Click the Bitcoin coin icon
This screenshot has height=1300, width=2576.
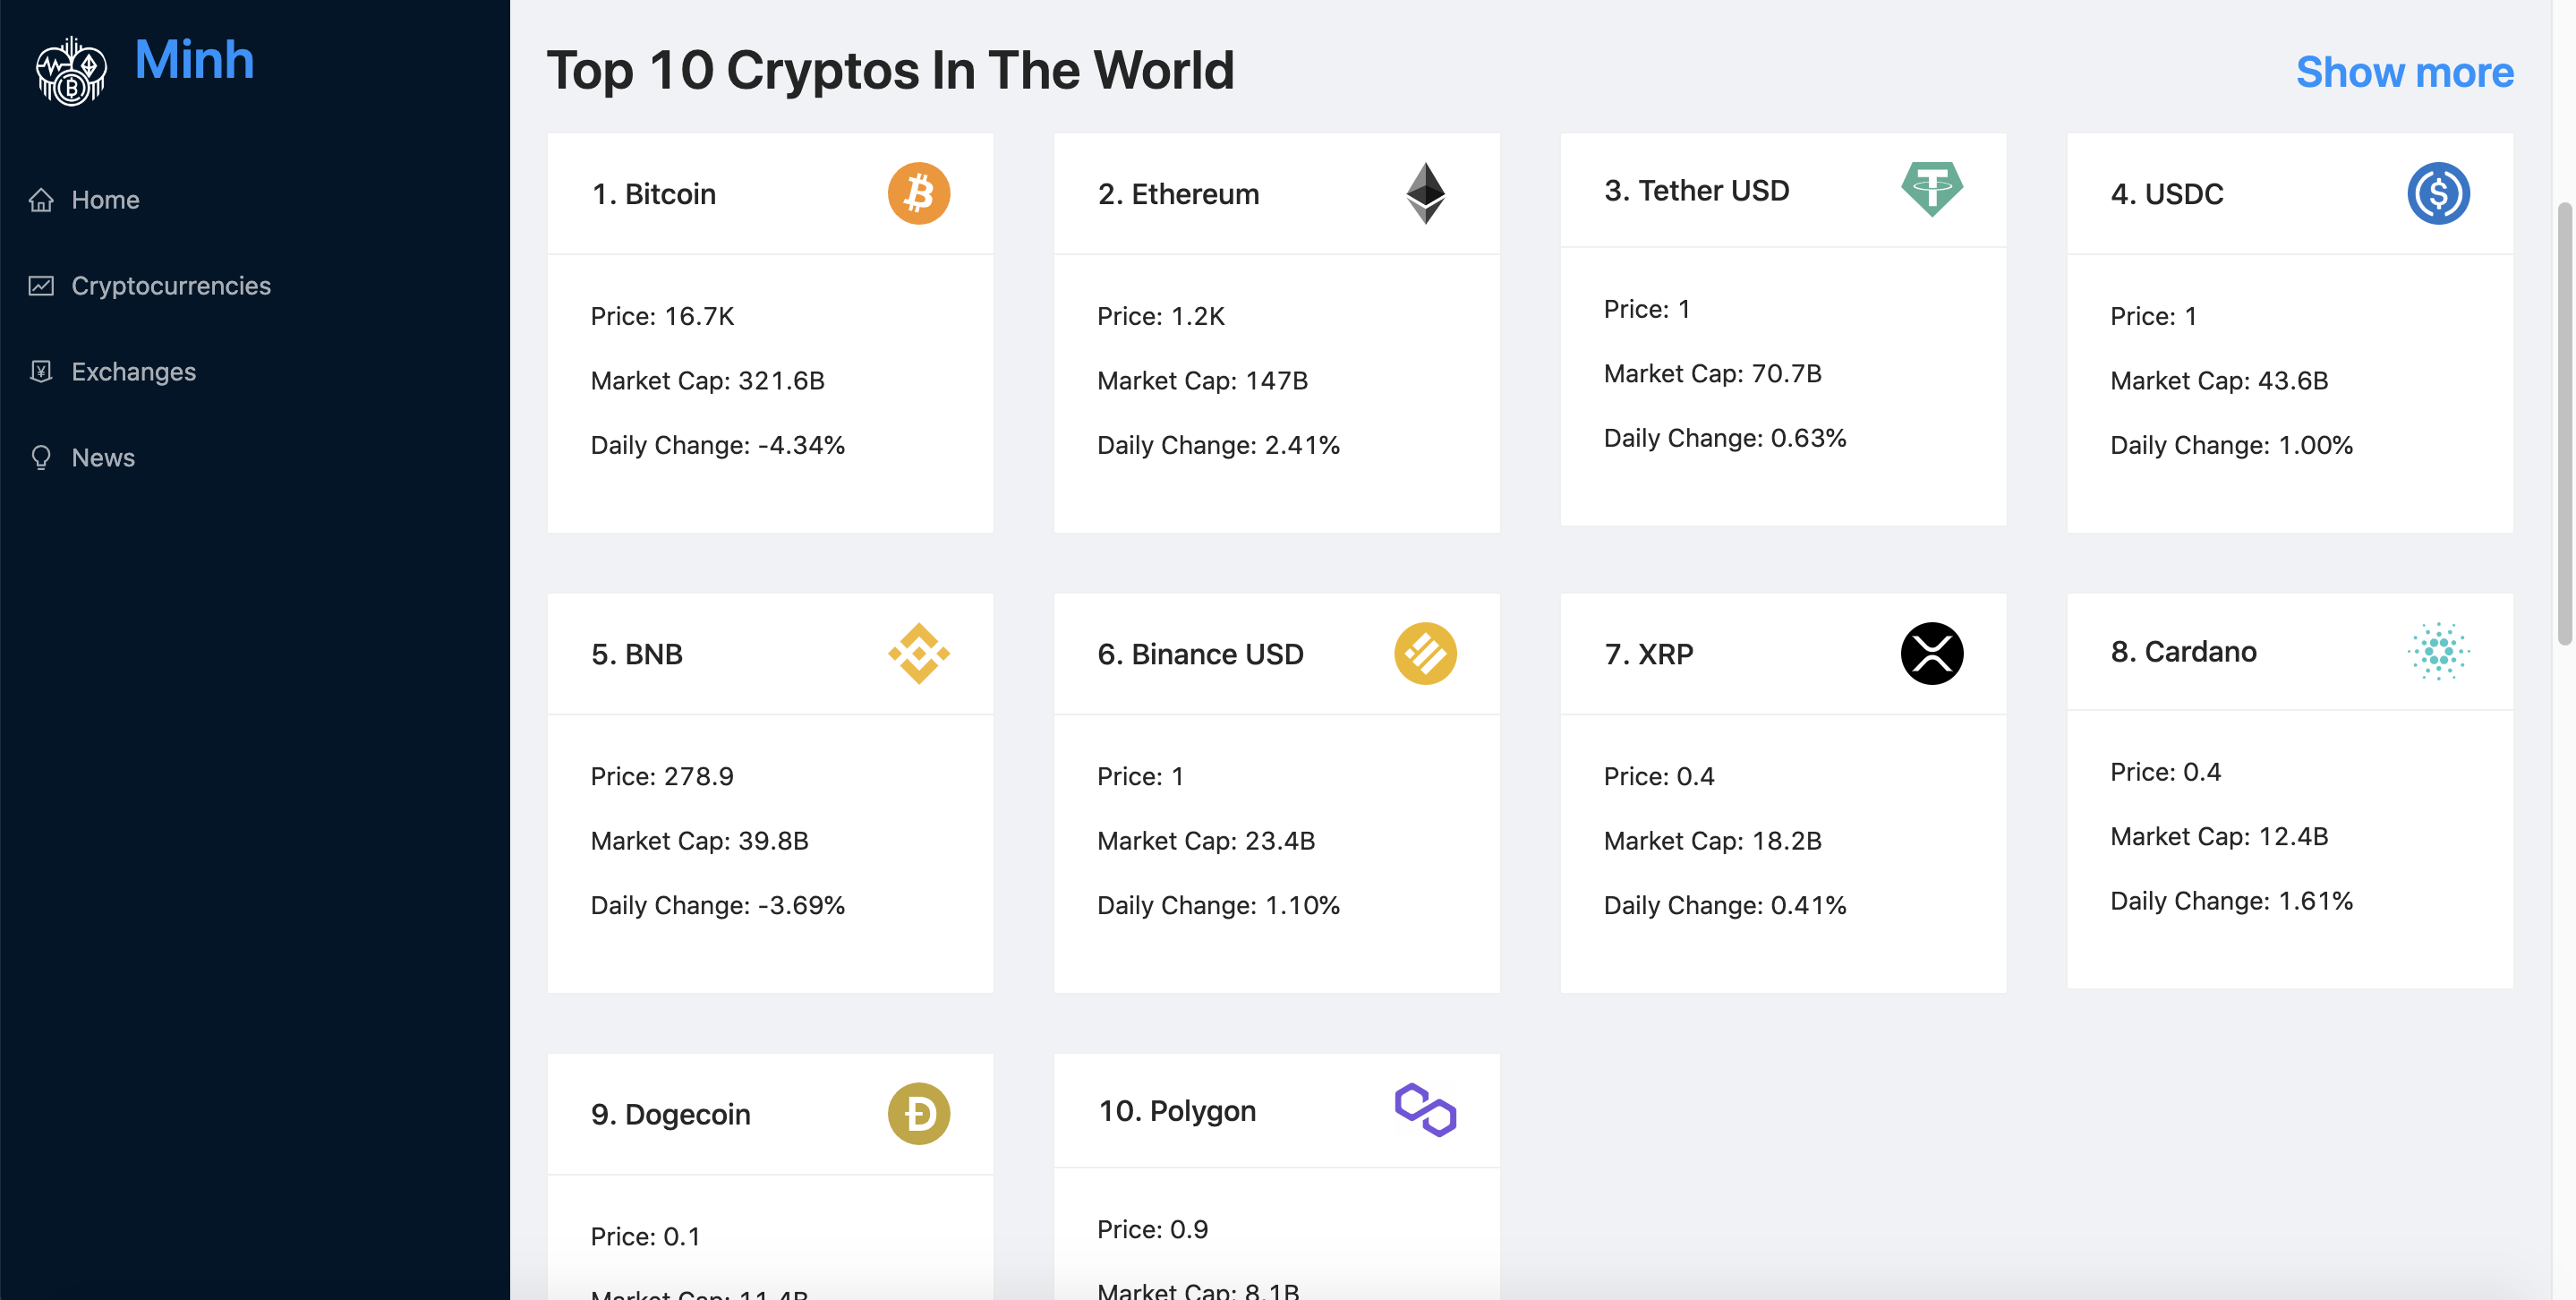pyautogui.click(x=918, y=193)
